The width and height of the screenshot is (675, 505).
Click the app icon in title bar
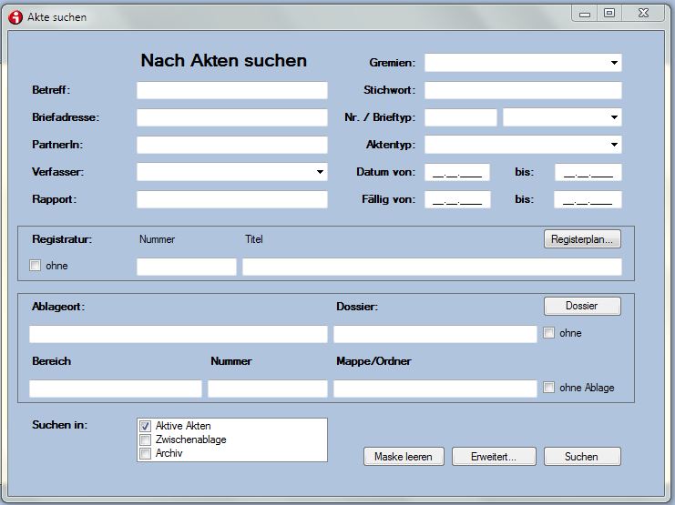pos(15,16)
